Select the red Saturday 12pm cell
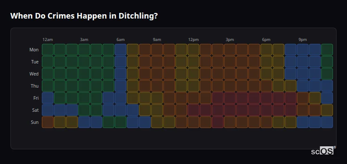This screenshot has height=164, width=347. tap(193, 110)
